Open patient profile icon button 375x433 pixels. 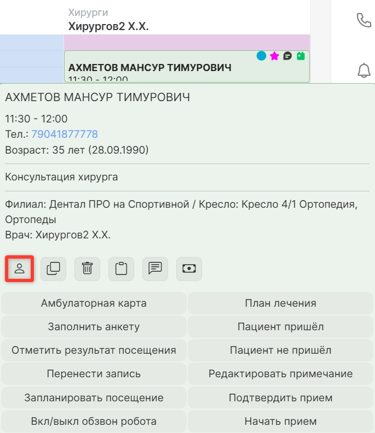pyautogui.click(x=20, y=268)
